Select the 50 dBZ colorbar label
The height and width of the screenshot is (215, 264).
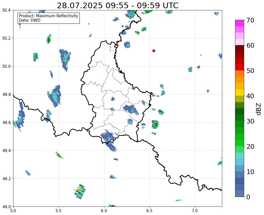tap(250, 71)
